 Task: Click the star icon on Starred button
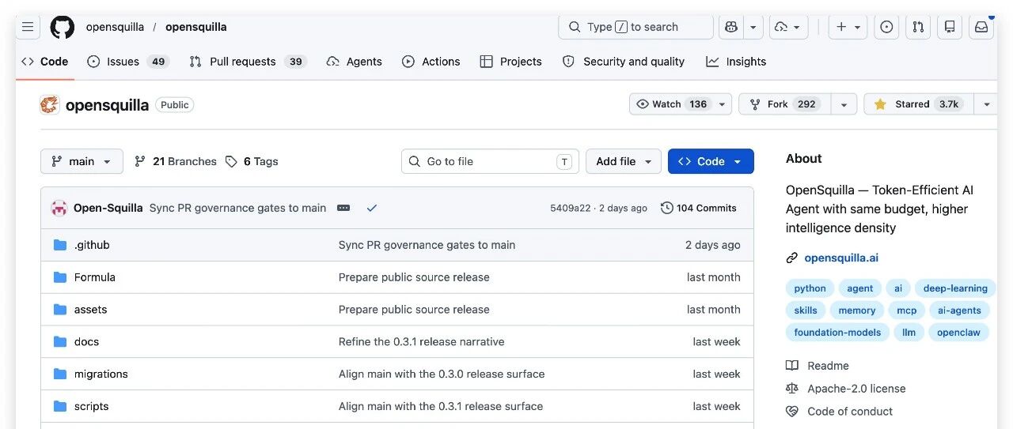pyautogui.click(x=880, y=104)
